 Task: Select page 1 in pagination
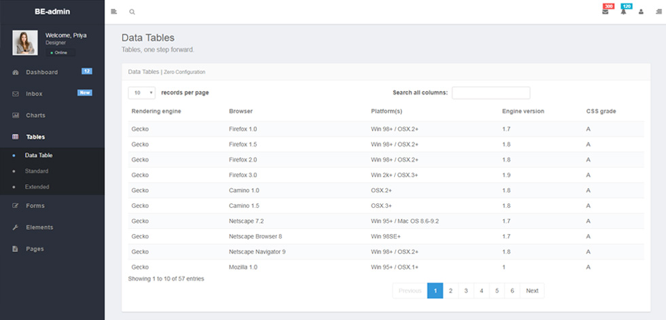(435, 291)
